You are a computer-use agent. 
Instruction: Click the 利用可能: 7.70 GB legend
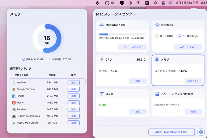[x=60, y=59]
